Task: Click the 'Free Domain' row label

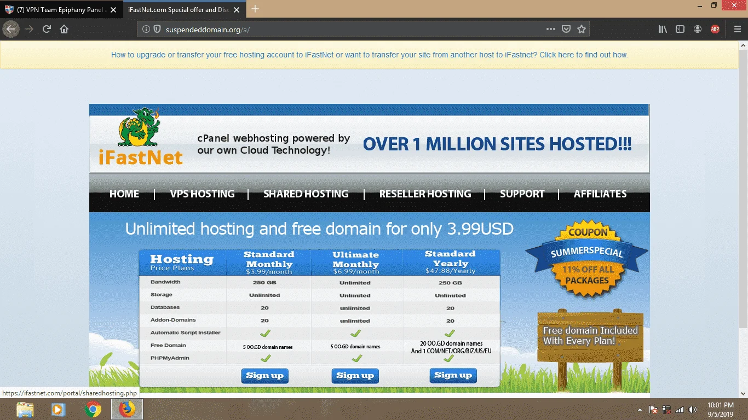Action: [x=168, y=345]
